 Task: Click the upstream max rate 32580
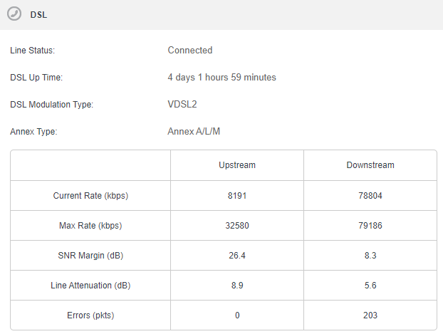[237, 226]
